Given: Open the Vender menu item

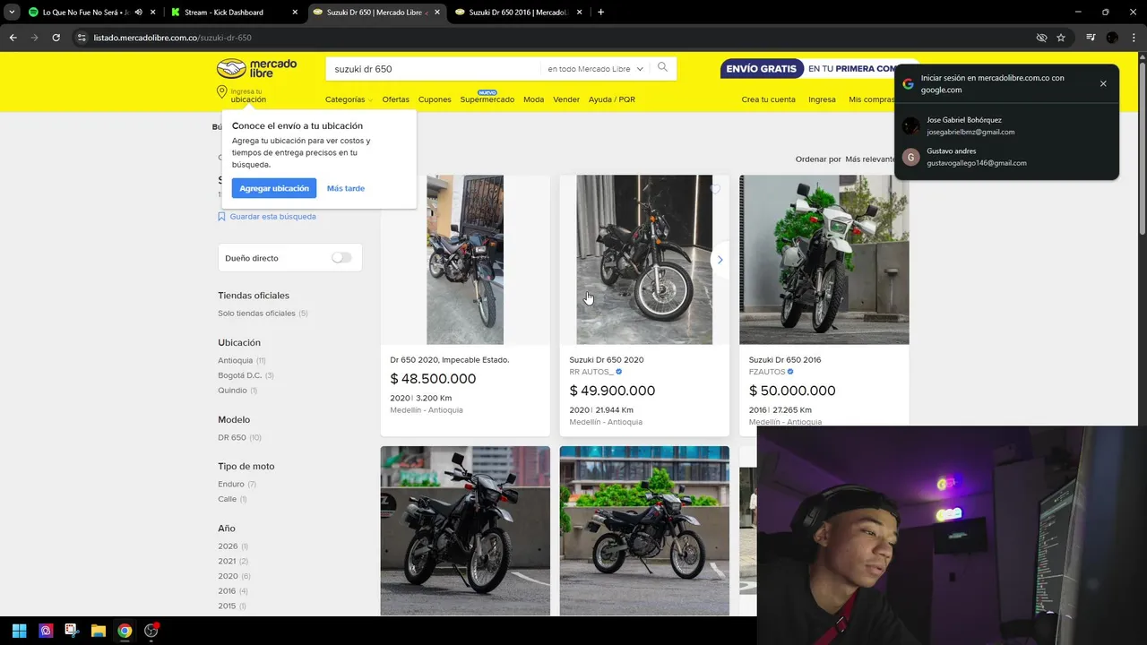Looking at the screenshot, I should 566,99.
